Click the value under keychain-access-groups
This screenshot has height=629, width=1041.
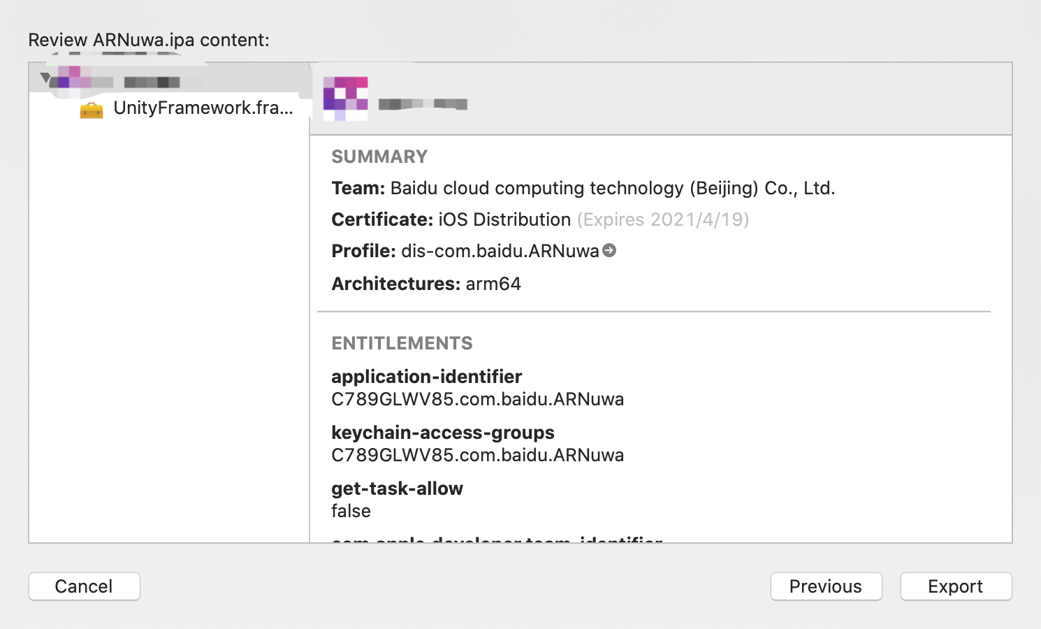[478, 455]
